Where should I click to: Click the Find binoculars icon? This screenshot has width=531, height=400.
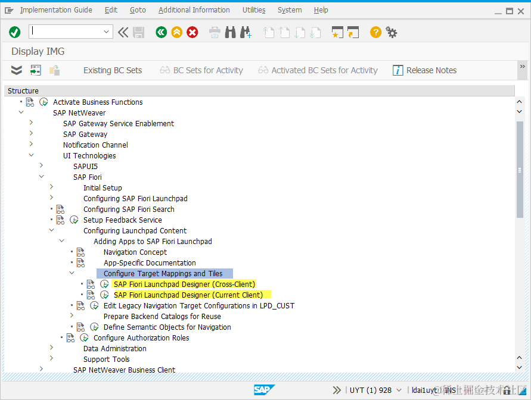(x=230, y=32)
